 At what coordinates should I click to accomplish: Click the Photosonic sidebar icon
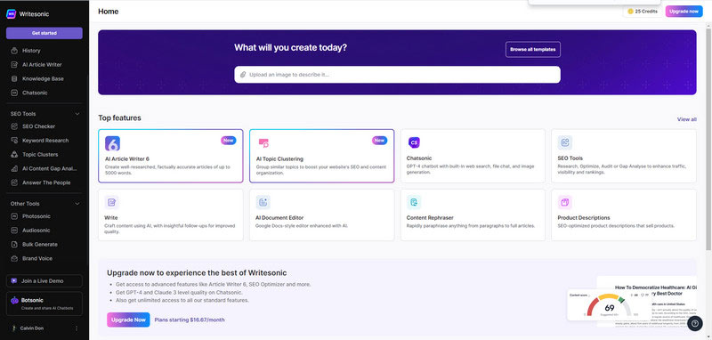[x=14, y=216]
